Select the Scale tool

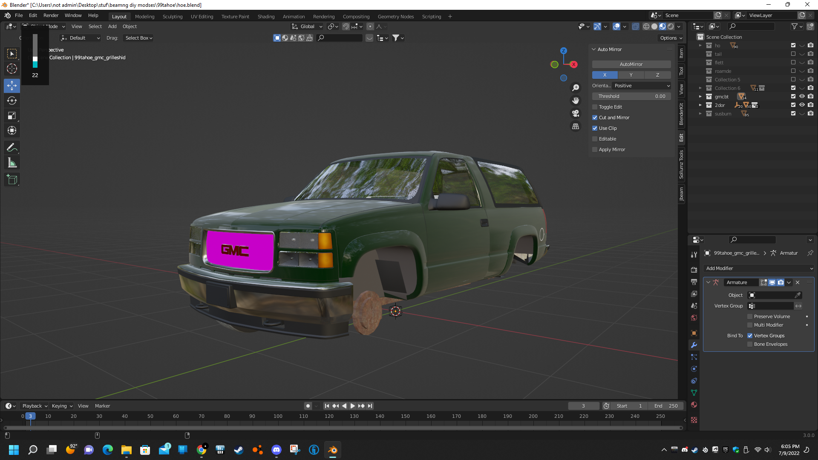point(12,116)
